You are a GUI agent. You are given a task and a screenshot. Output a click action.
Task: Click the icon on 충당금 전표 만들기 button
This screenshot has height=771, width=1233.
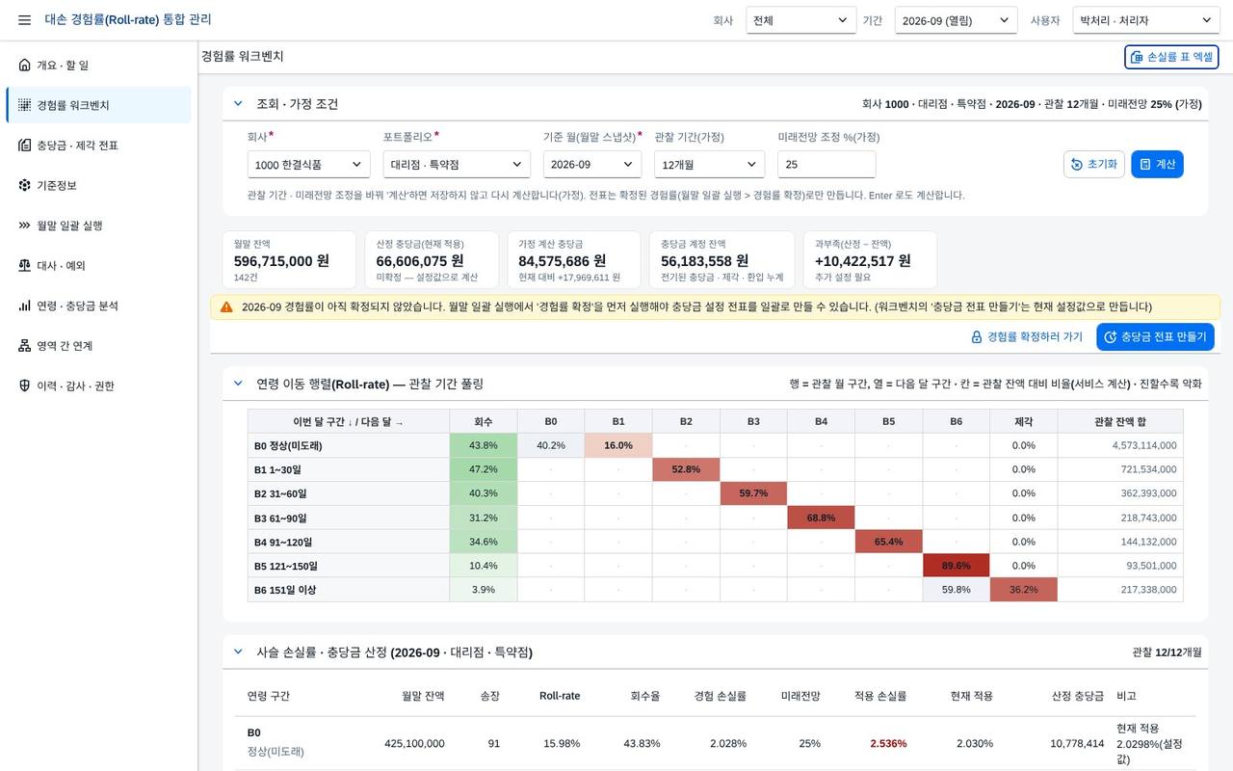tap(1111, 337)
